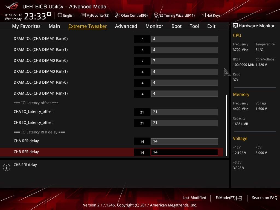Click the ROG logo icon
Screen dimensions: 280x210
pos(12,6)
